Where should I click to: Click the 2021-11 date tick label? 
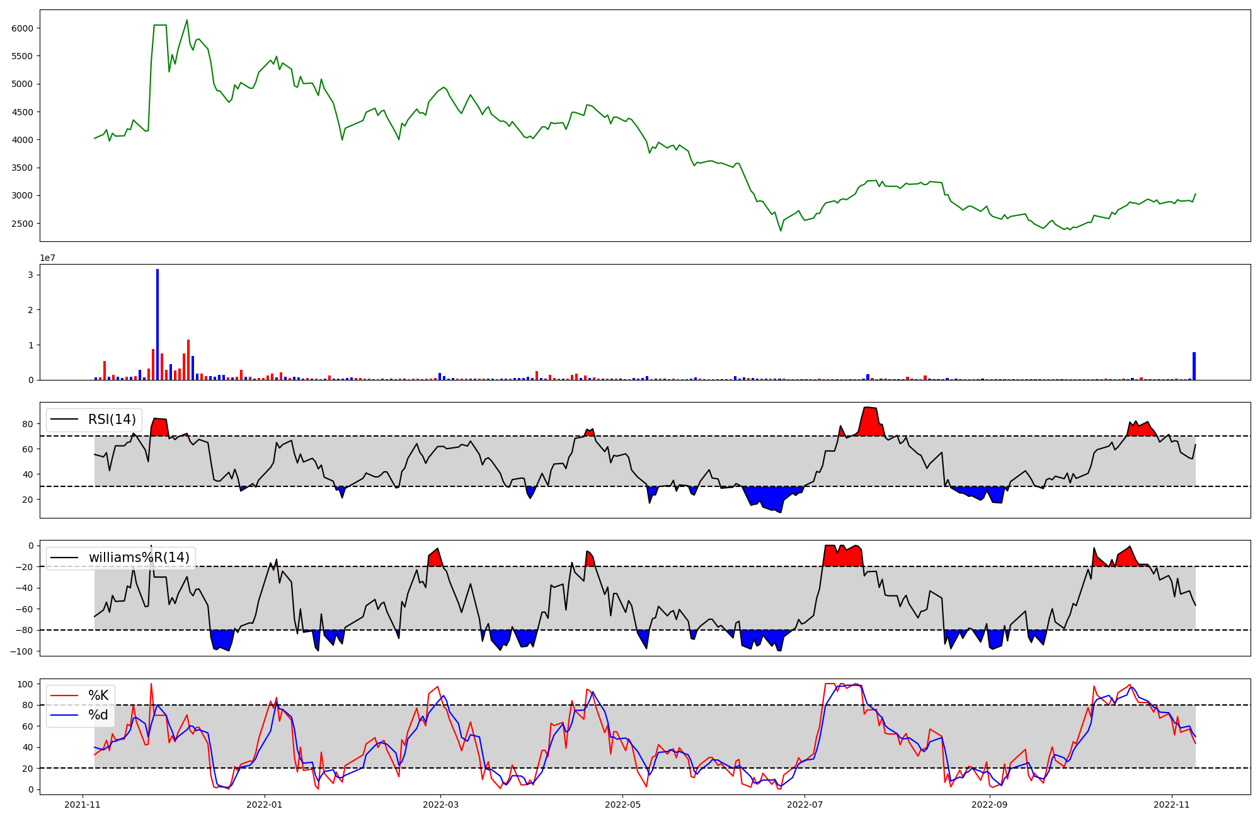[x=83, y=805]
